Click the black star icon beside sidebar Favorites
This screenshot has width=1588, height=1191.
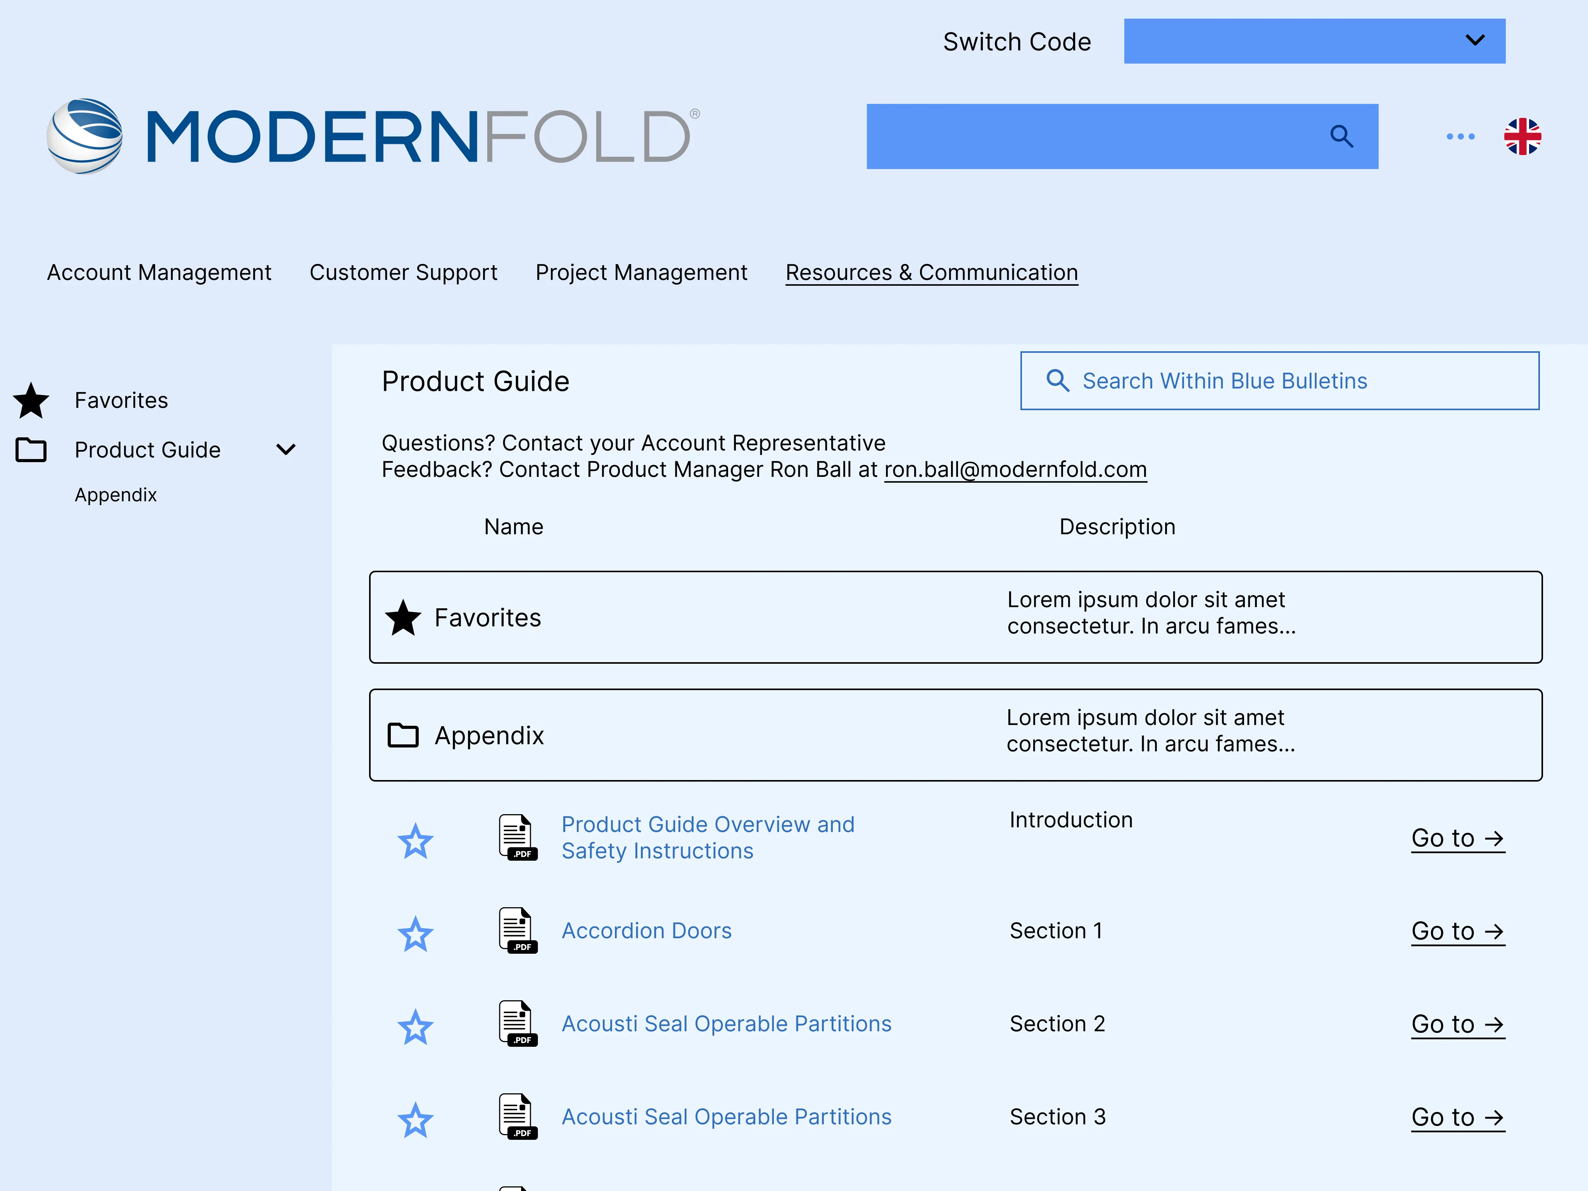click(x=31, y=400)
